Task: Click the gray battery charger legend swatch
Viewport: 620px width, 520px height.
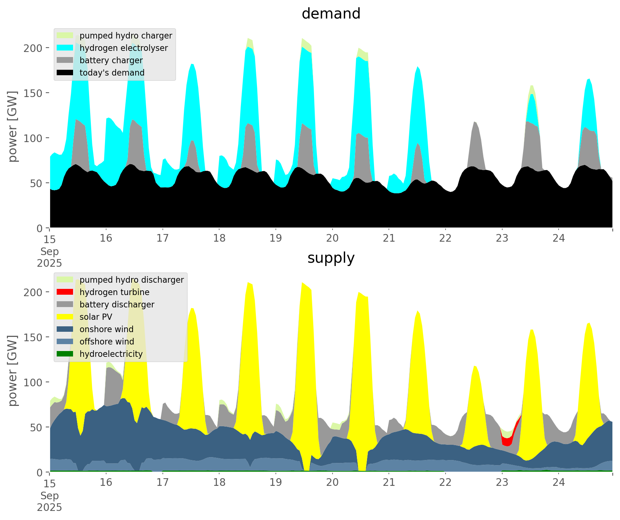Action: click(x=65, y=60)
